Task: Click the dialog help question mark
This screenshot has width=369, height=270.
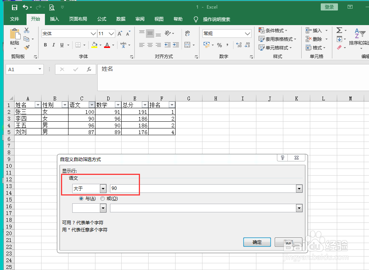Action: [x=283, y=158]
